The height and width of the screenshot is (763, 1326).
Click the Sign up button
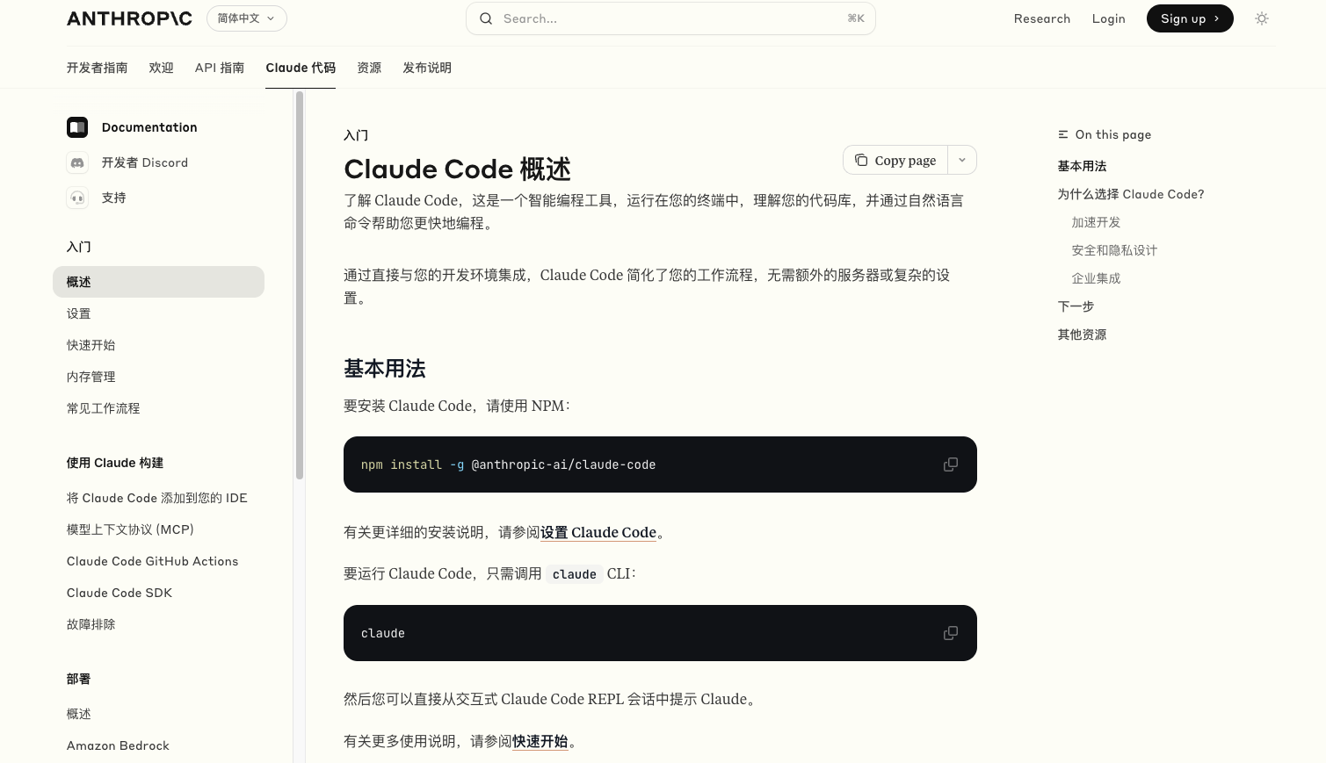(1190, 18)
